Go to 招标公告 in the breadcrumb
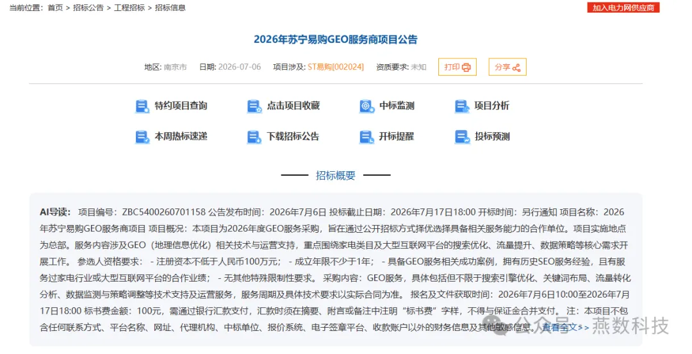This screenshot has height=354, width=692. point(88,8)
